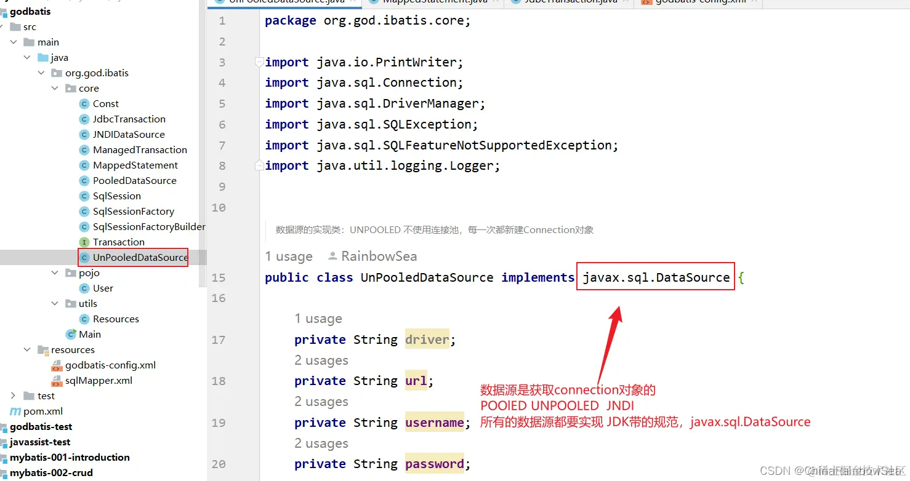The width and height of the screenshot is (910, 481).
Task: Click the pom.xml Maven icon
Action: (15, 411)
